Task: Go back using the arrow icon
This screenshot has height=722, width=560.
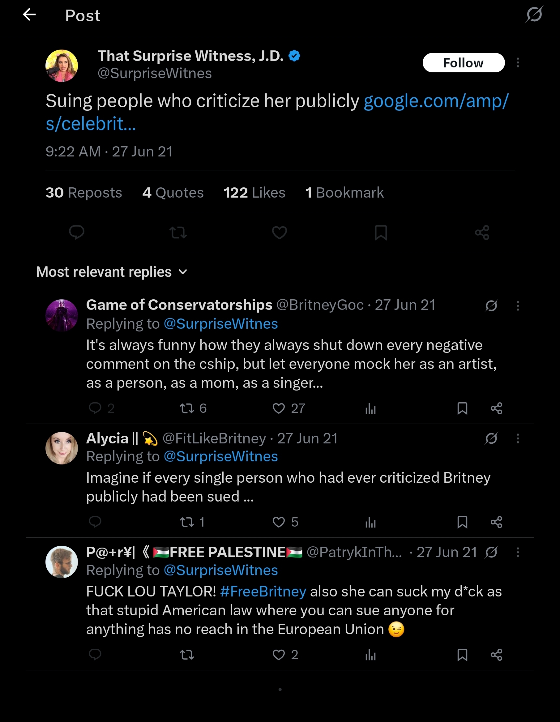Action: [x=29, y=15]
